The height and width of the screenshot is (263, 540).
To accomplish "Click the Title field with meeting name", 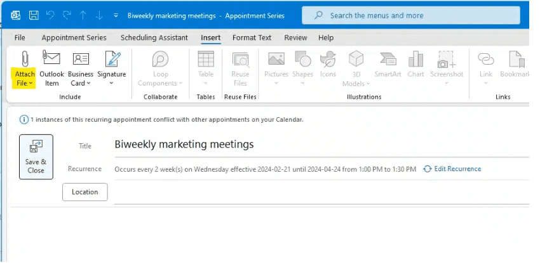I will [x=318, y=144].
